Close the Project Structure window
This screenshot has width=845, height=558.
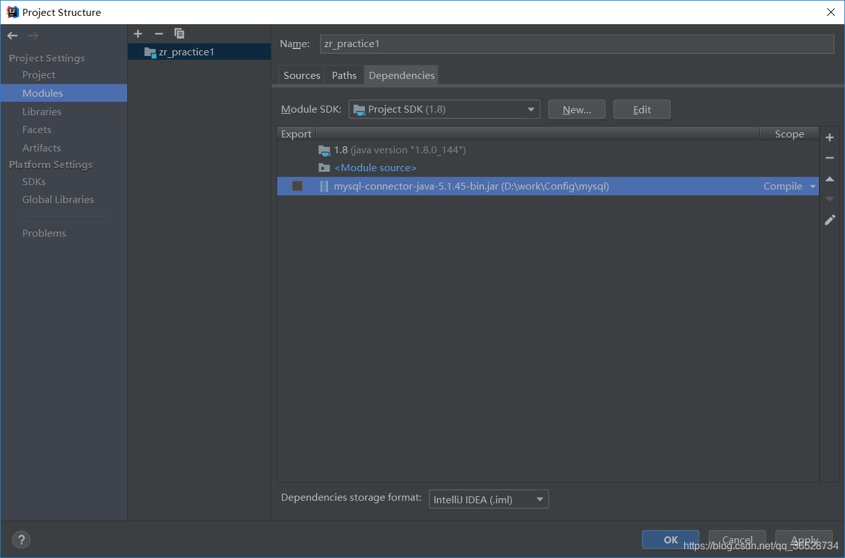pyautogui.click(x=830, y=12)
